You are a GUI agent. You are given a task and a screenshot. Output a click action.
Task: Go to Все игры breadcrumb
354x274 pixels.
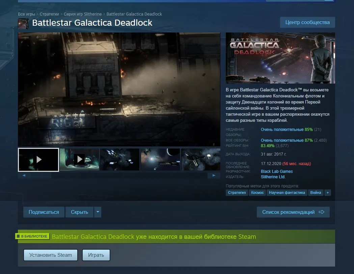(x=26, y=14)
